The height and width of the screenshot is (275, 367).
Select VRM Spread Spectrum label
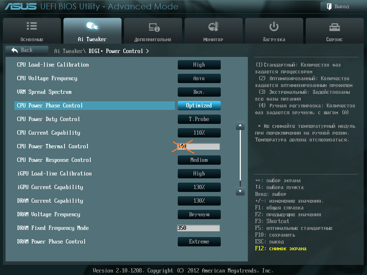(44, 92)
